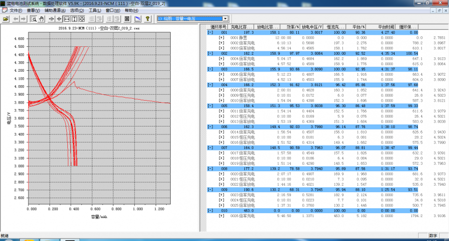This screenshot has height=241, width=449.
Task: Sort by the 循环序号 column header
Action: [x=218, y=27]
